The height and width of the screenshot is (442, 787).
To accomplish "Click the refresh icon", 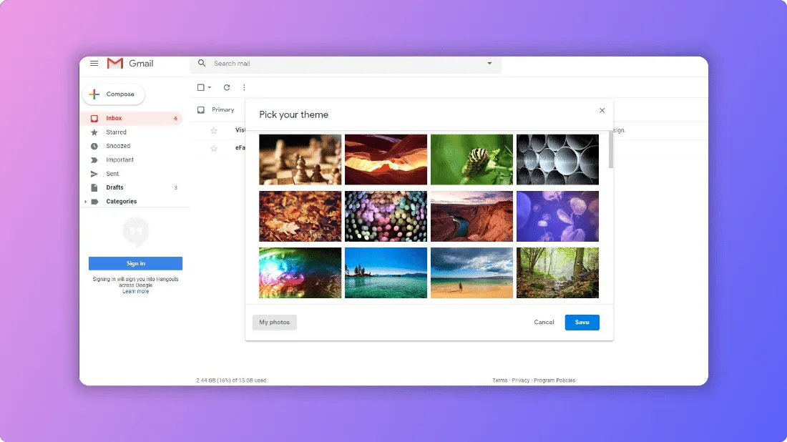I will pyautogui.click(x=227, y=87).
